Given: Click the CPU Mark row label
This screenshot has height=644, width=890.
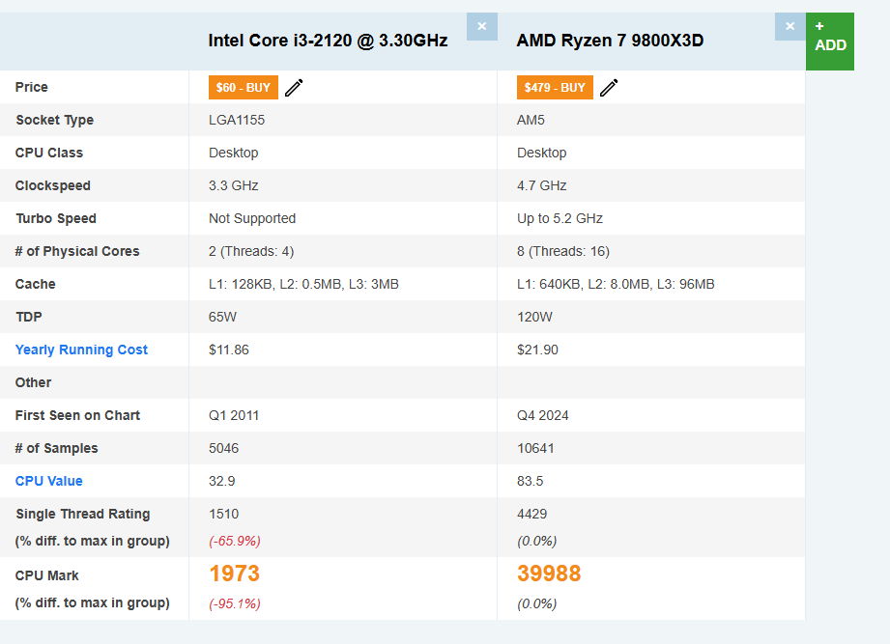Looking at the screenshot, I should 47,576.
